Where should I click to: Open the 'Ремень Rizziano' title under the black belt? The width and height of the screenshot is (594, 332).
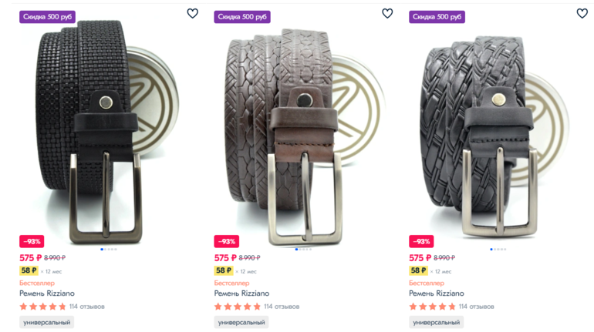pyautogui.click(x=47, y=293)
